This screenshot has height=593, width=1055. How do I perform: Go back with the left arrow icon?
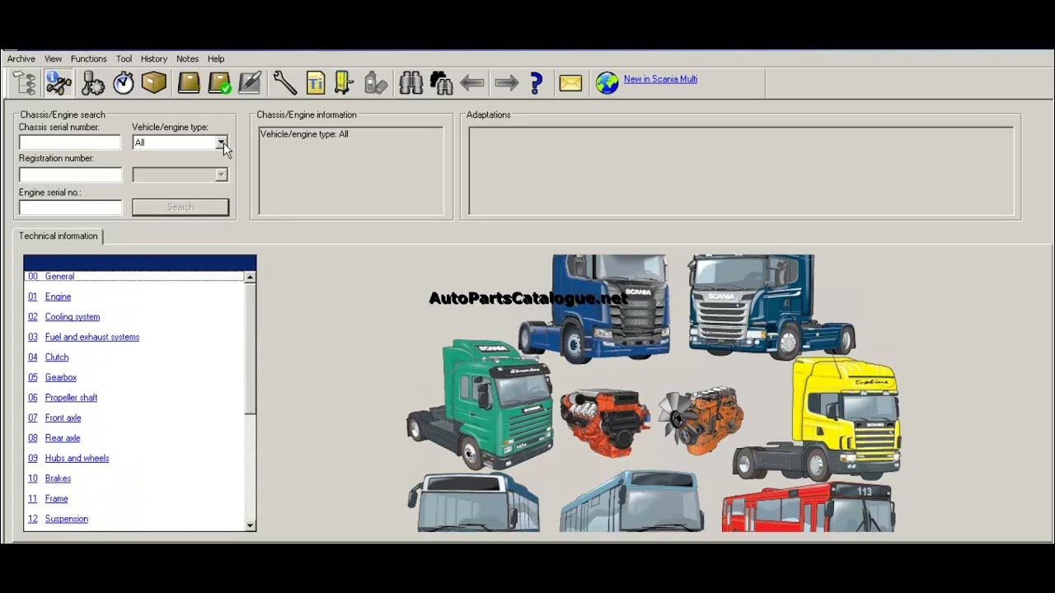(x=472, y=82)
